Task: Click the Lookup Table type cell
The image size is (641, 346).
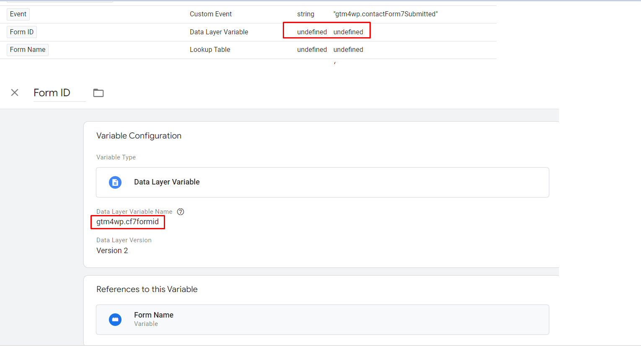Action: pyautogui.click(x=210, y=50)
